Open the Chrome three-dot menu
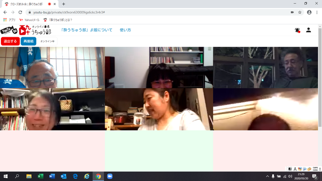The height and width of the screenshot is (181, 322). tap(317, 12)
